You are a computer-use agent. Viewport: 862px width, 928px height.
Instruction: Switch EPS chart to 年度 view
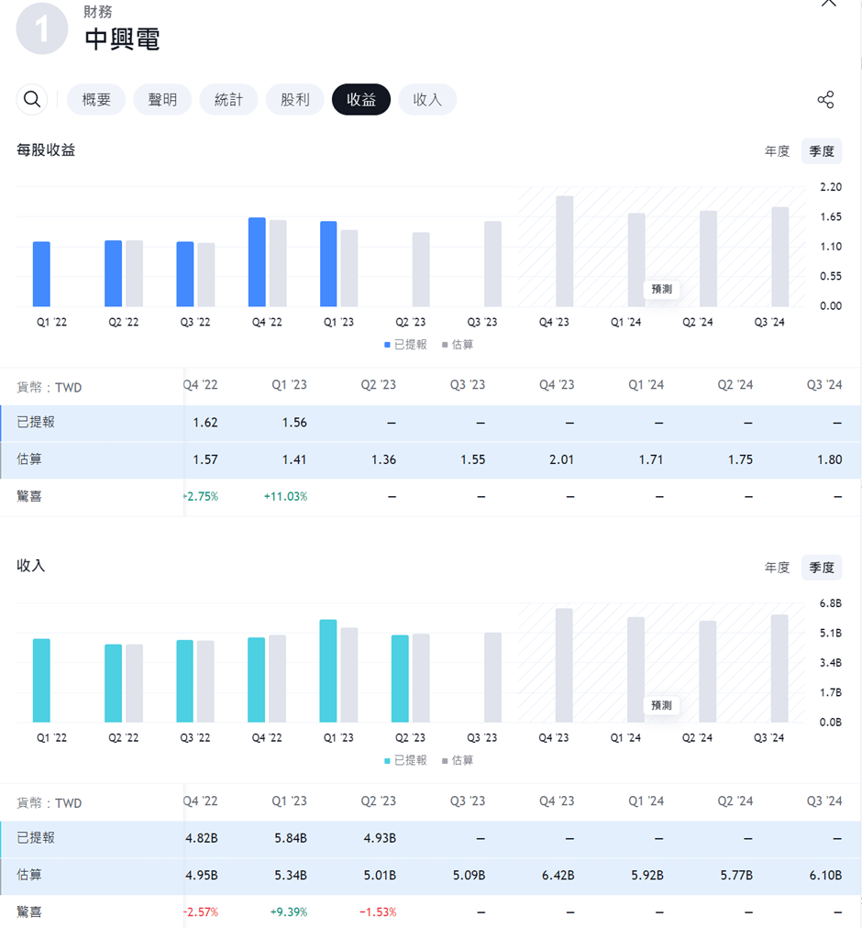(x=777, y=151)
